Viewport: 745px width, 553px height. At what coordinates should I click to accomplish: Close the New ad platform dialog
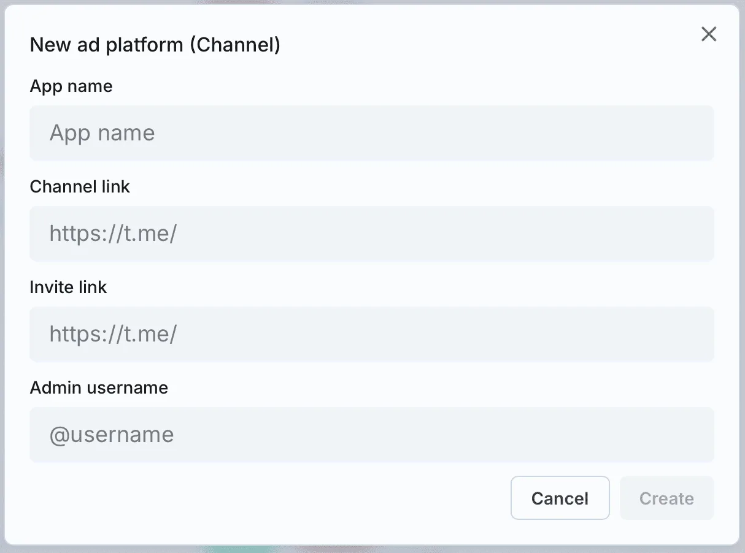click(709, 34)
